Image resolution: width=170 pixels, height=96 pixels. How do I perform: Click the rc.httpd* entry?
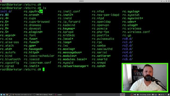tap(32, 52)
